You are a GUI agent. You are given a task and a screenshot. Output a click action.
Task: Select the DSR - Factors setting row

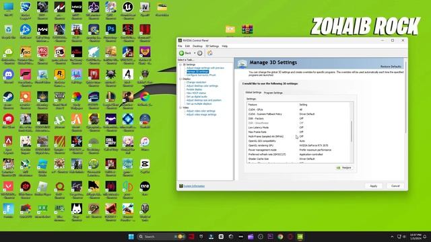298,118
